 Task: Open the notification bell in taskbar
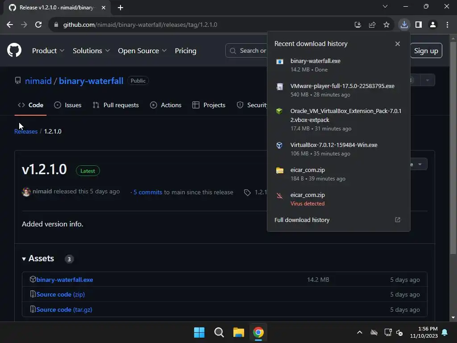click(x=445, y=332)
